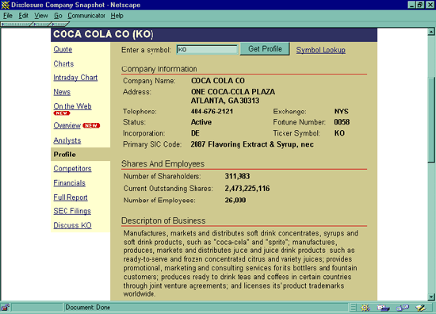Image resolution: width=436 pixels, height=314 pixels.
Task: Click in the Enter a symbol field
Action: (x=207, y=49)
